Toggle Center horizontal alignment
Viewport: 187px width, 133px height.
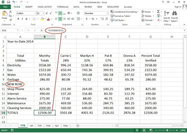[60, 19]
